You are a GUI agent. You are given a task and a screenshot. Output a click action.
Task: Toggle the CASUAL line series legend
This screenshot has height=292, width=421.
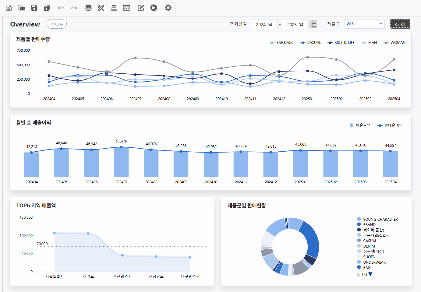[311, 43]
